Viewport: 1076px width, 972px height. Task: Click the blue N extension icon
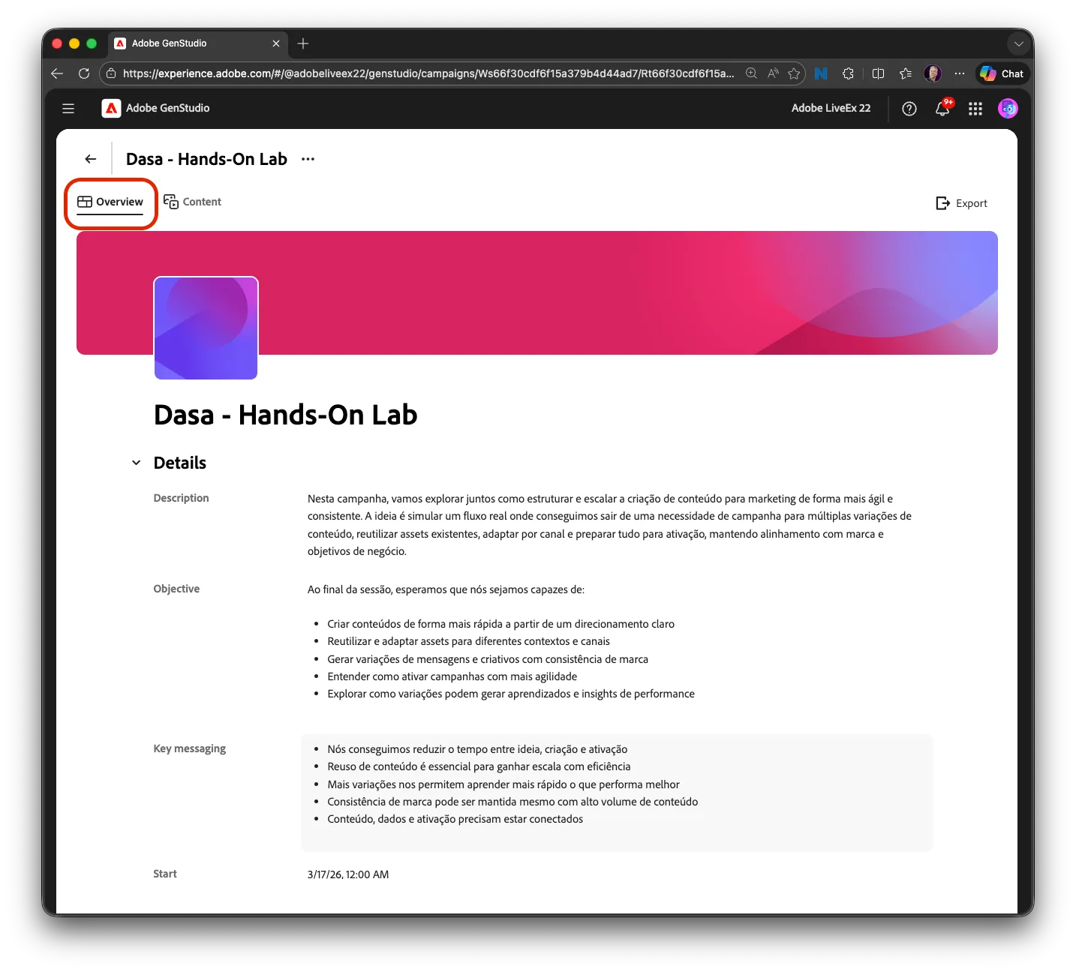(x=821, y=73)
